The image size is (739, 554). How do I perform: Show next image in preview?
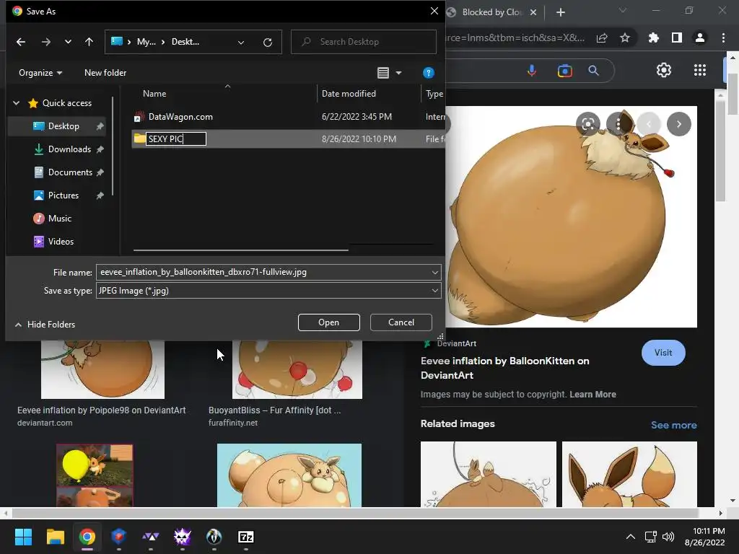[x=678, y=124]
